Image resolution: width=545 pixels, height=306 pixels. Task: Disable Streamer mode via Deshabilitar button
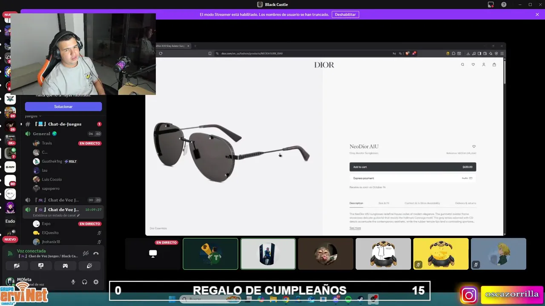(x=345, y=14)
